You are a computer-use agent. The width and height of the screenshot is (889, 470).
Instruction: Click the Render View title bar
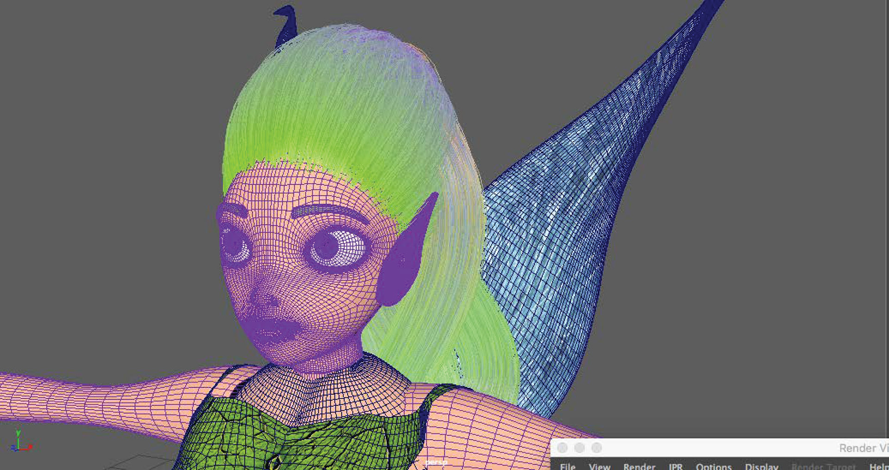click(720, 447)
